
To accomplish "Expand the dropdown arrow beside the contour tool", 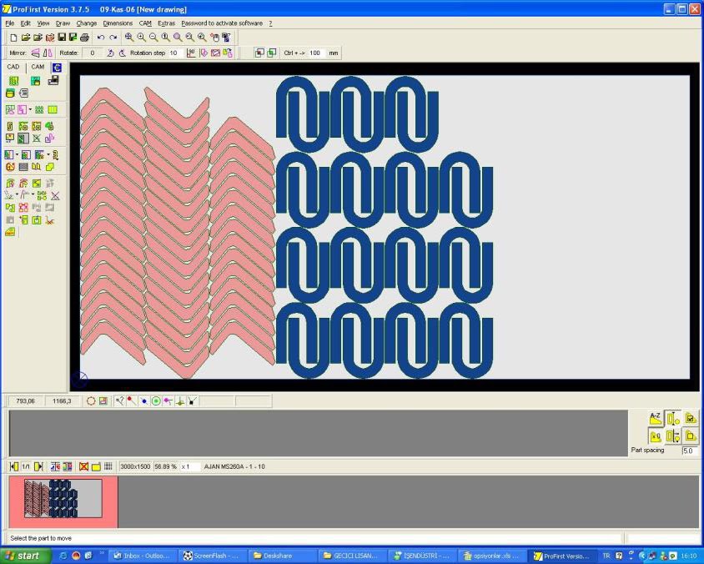I will pyautogui.click(x=31, y=109).
